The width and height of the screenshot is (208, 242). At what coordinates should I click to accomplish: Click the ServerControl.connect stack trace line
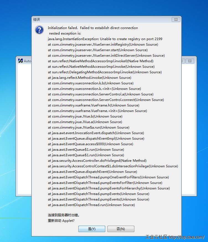106,100
